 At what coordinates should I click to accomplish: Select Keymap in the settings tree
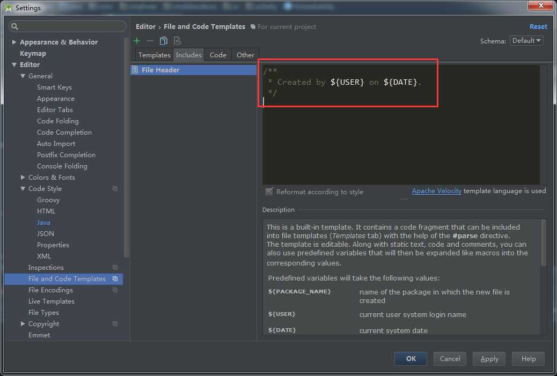(x=33, y=53)
